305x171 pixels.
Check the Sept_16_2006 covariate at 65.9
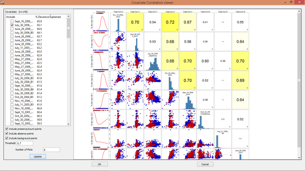(x=12, y=21)
